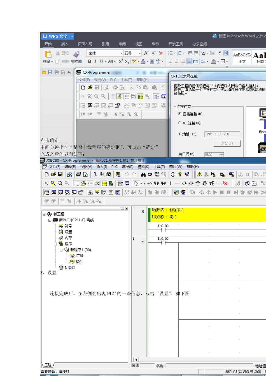Open the 页面布局 tab in WPS ribbon
This screenshot has height=376, width=266.
(x=85, y=44)
